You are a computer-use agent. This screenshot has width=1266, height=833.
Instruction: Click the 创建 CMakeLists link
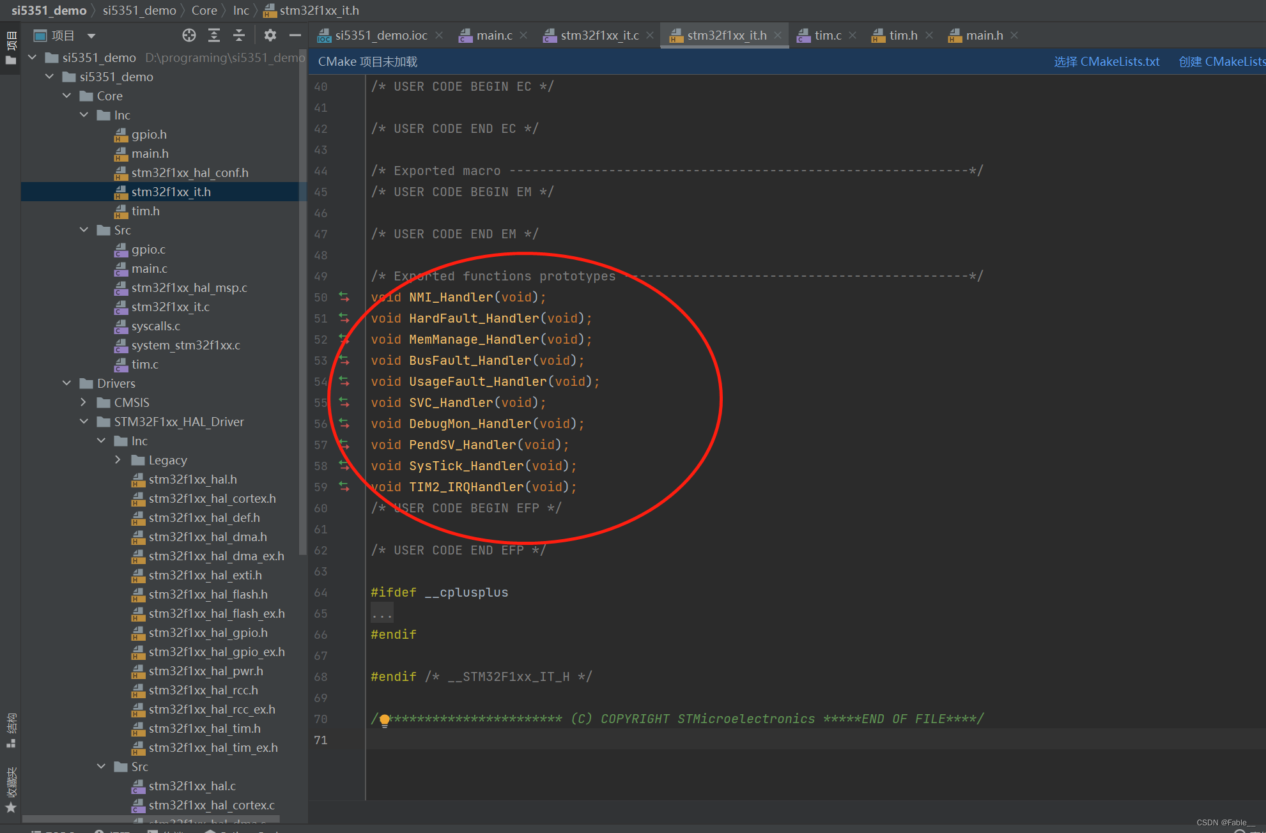tap(1222, 62)
